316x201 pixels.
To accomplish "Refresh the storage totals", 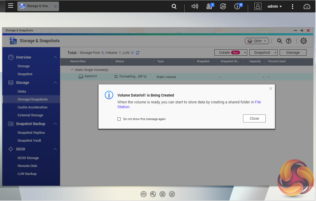I will pos(137,53).
